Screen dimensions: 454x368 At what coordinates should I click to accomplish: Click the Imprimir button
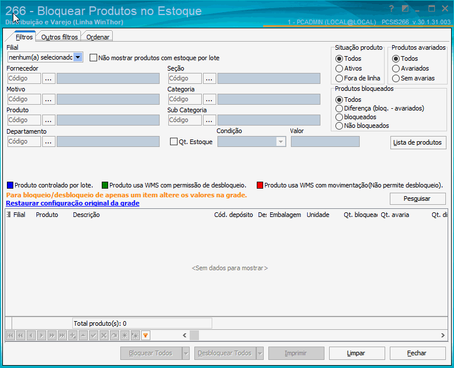pos(296,353)
